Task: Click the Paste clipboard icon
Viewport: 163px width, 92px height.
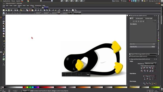Action: [32, 10]
